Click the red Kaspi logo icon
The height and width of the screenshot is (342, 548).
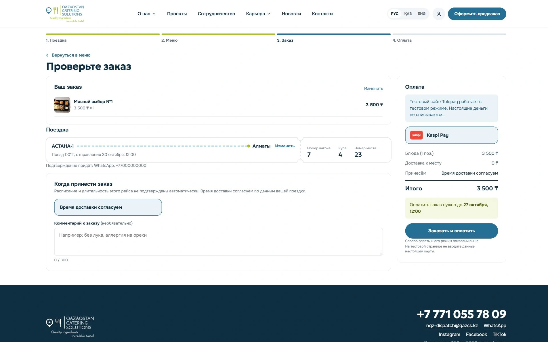point(416,135)
